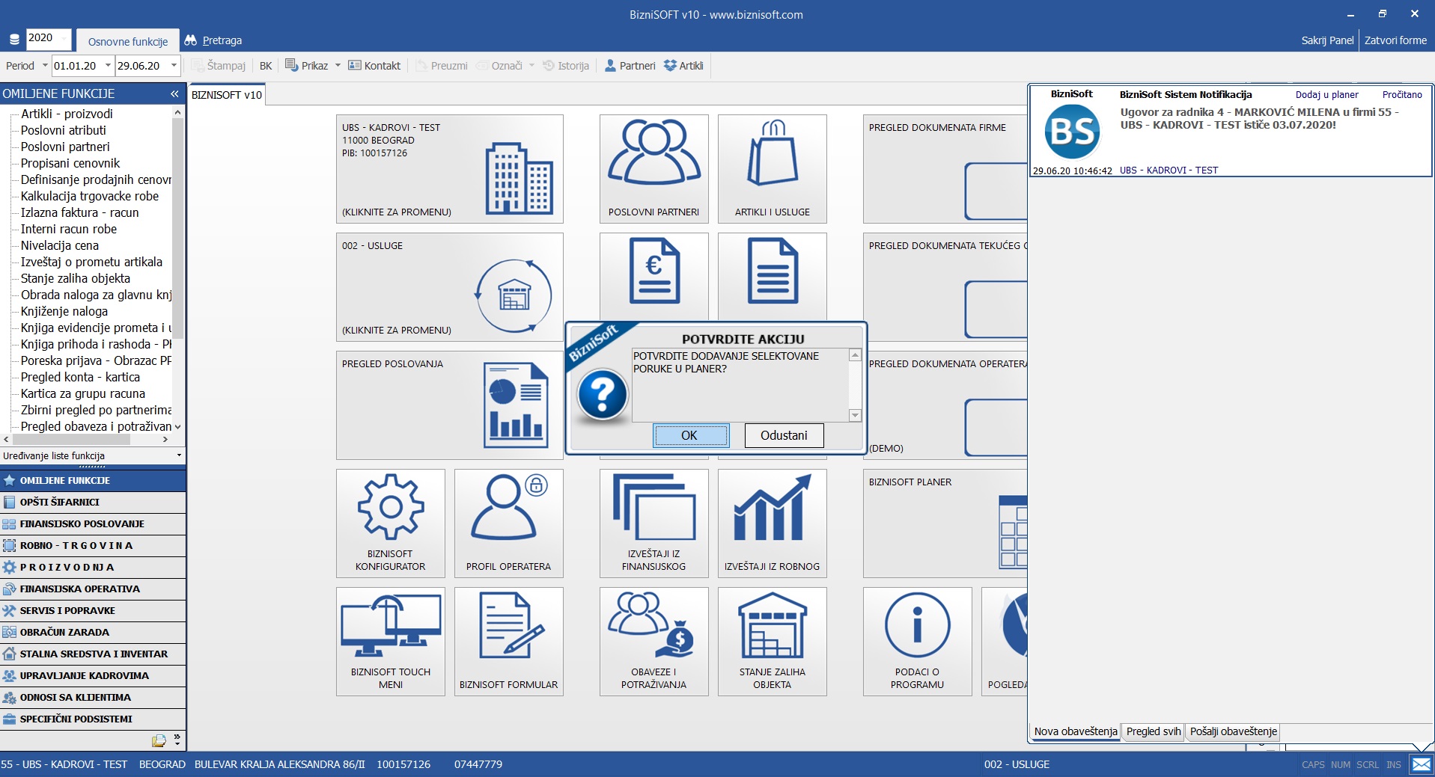Expand Uređivanje liste funkcija dropdown
This screenshot has height=777, width=1435.
click(x=179, y=455)
